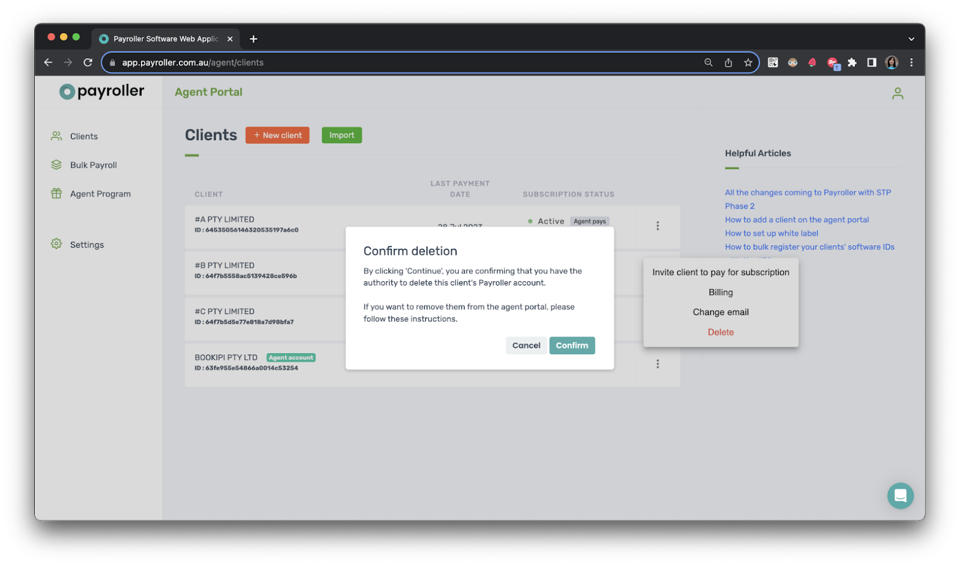The width and height of the screenshot is (960, 566).
Task: Click the zoom magnifier icon in address bar
Action: click(x=709, y=62)
